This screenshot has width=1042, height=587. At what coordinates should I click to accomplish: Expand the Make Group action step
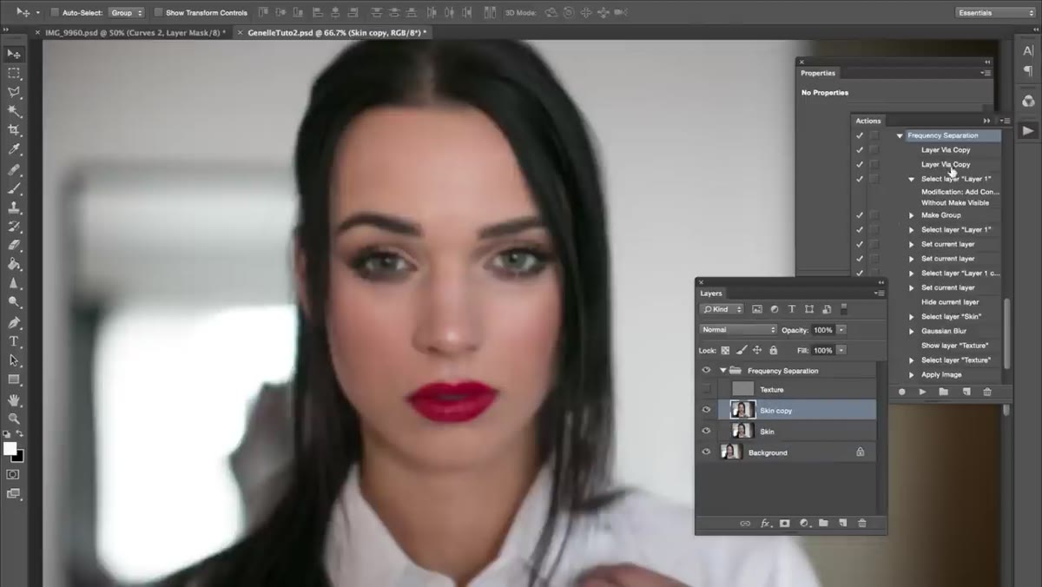point(912,215)
